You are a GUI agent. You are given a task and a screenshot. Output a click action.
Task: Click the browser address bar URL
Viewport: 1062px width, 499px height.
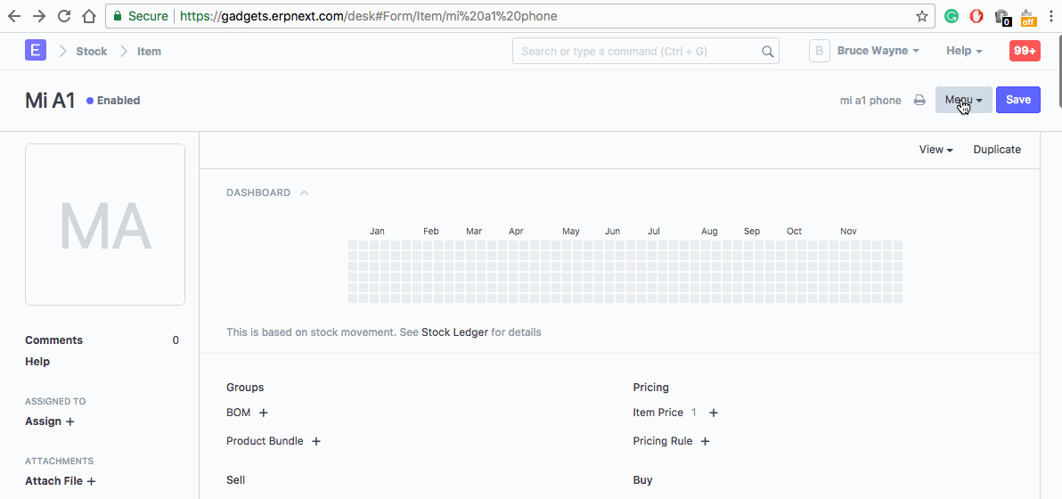(369, 16)
